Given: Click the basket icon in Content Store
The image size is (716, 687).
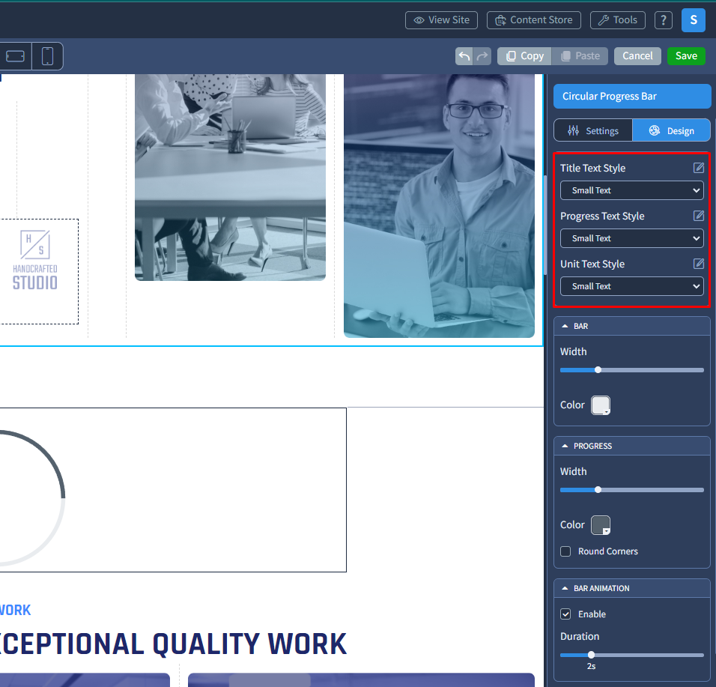Looking at the screenshot, I should (x=500, y=20).
